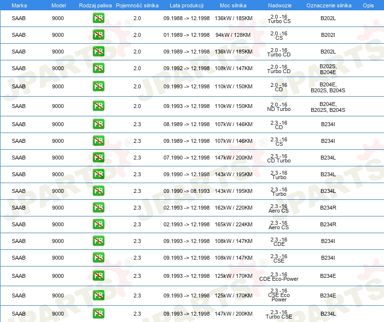Select the 2.3-16 Turbo CSE body cell
Viewport: 384px width, 322px height.
point(279,315)
